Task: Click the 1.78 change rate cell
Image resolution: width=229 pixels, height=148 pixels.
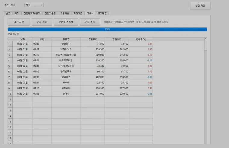Action: (x=141, y=72)
